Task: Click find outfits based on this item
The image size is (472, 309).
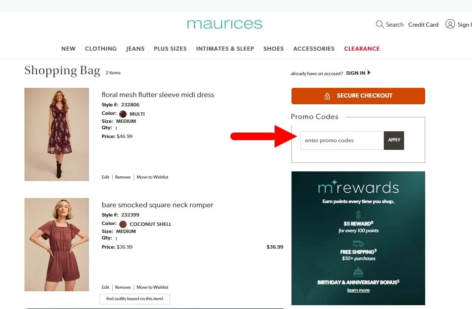Action: click(135, 299)
